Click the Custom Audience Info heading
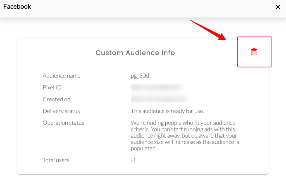This screenshot has width=286, height=180. point(135,53)
